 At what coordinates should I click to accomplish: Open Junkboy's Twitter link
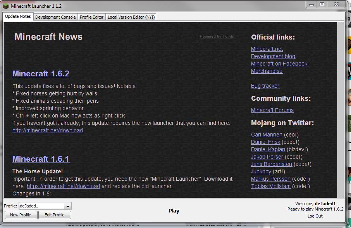click(261, 171)
